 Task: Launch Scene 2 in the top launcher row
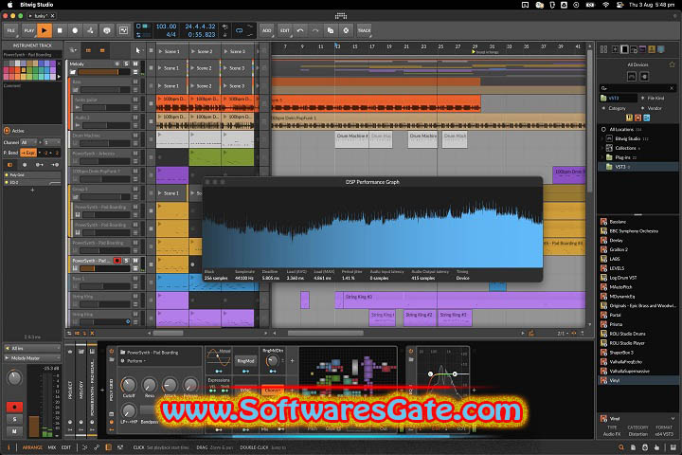[205, 51]
